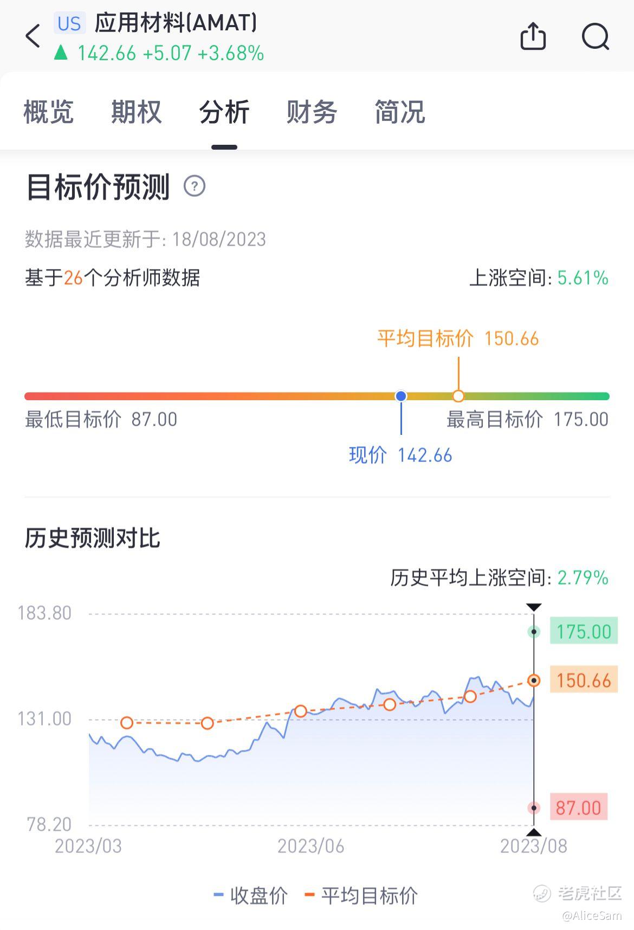The image size is (634, 930).
Task: Toggle the 平均目标价 legend series
Action: (361, 895)
